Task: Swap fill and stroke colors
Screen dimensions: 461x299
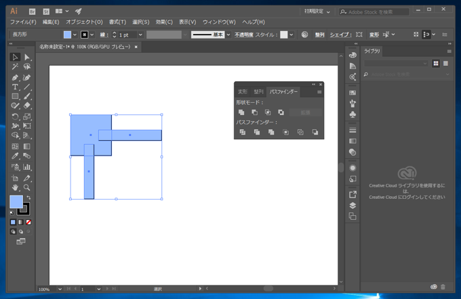Action: pos(28,198)
